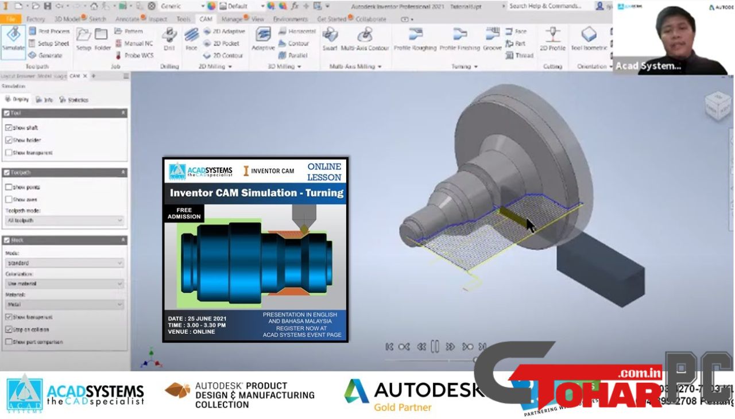
Task: Select the Pattern command
Action: point(129,31)
